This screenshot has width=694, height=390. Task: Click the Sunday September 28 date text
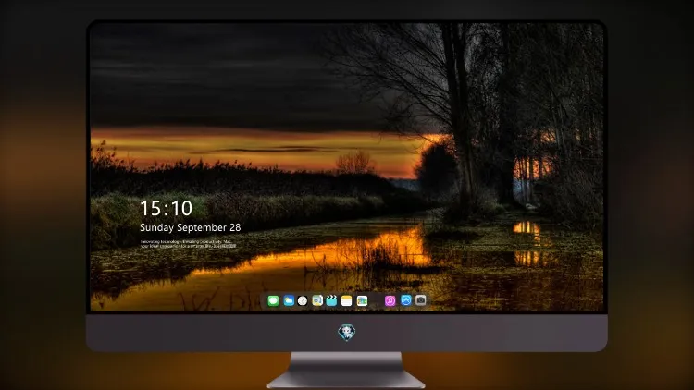(191, 227)
